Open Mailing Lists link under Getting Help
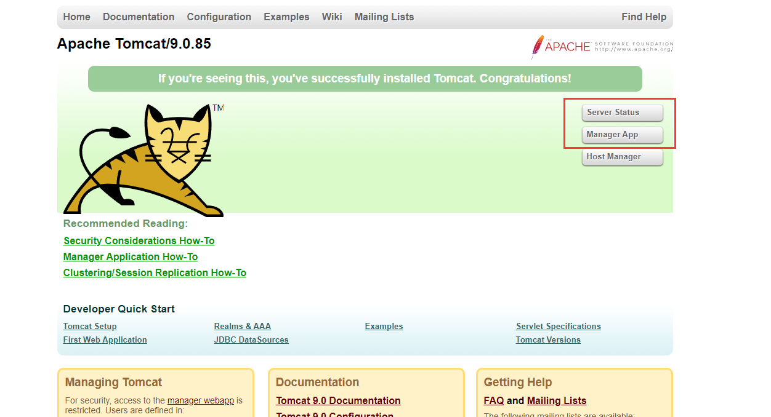The image size is (771, 417). pyautogui.click(x=557, y=400)
